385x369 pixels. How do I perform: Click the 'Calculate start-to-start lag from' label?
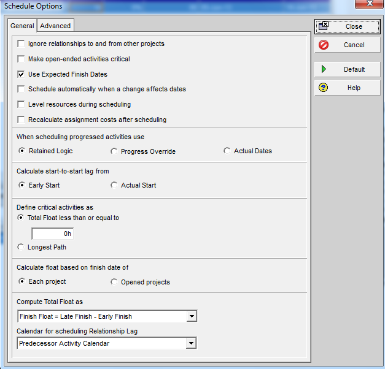pos(63,171)
